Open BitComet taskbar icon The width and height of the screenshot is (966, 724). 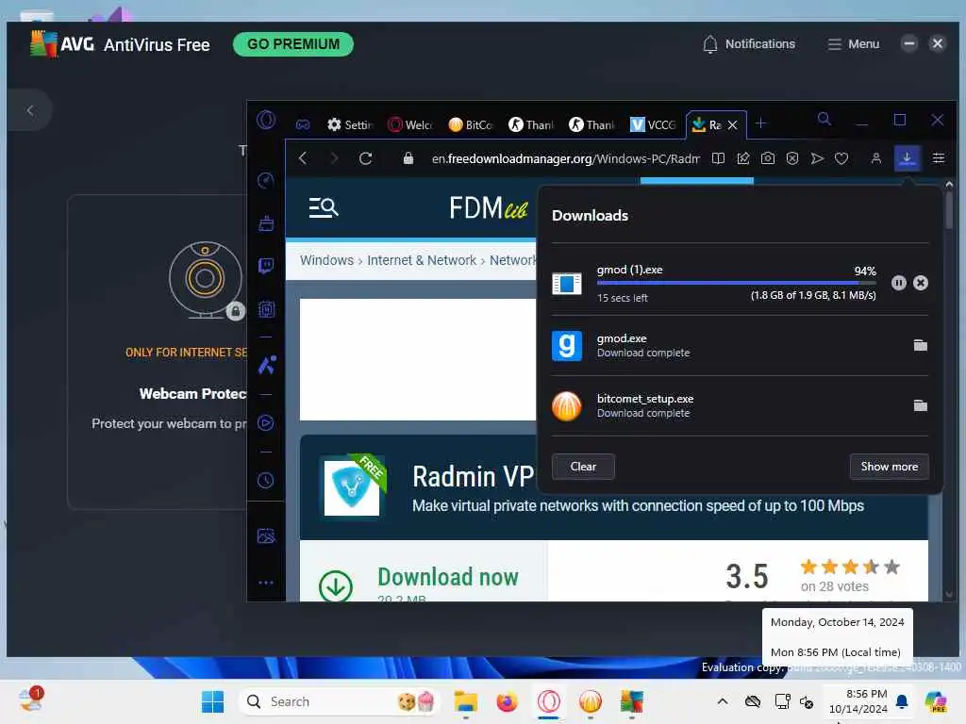tap(591, 701)
